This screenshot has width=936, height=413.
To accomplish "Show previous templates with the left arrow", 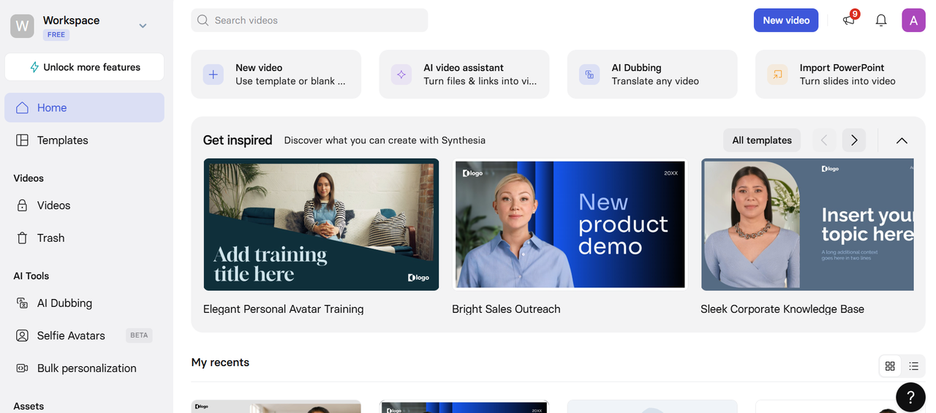I will [824, 140].
